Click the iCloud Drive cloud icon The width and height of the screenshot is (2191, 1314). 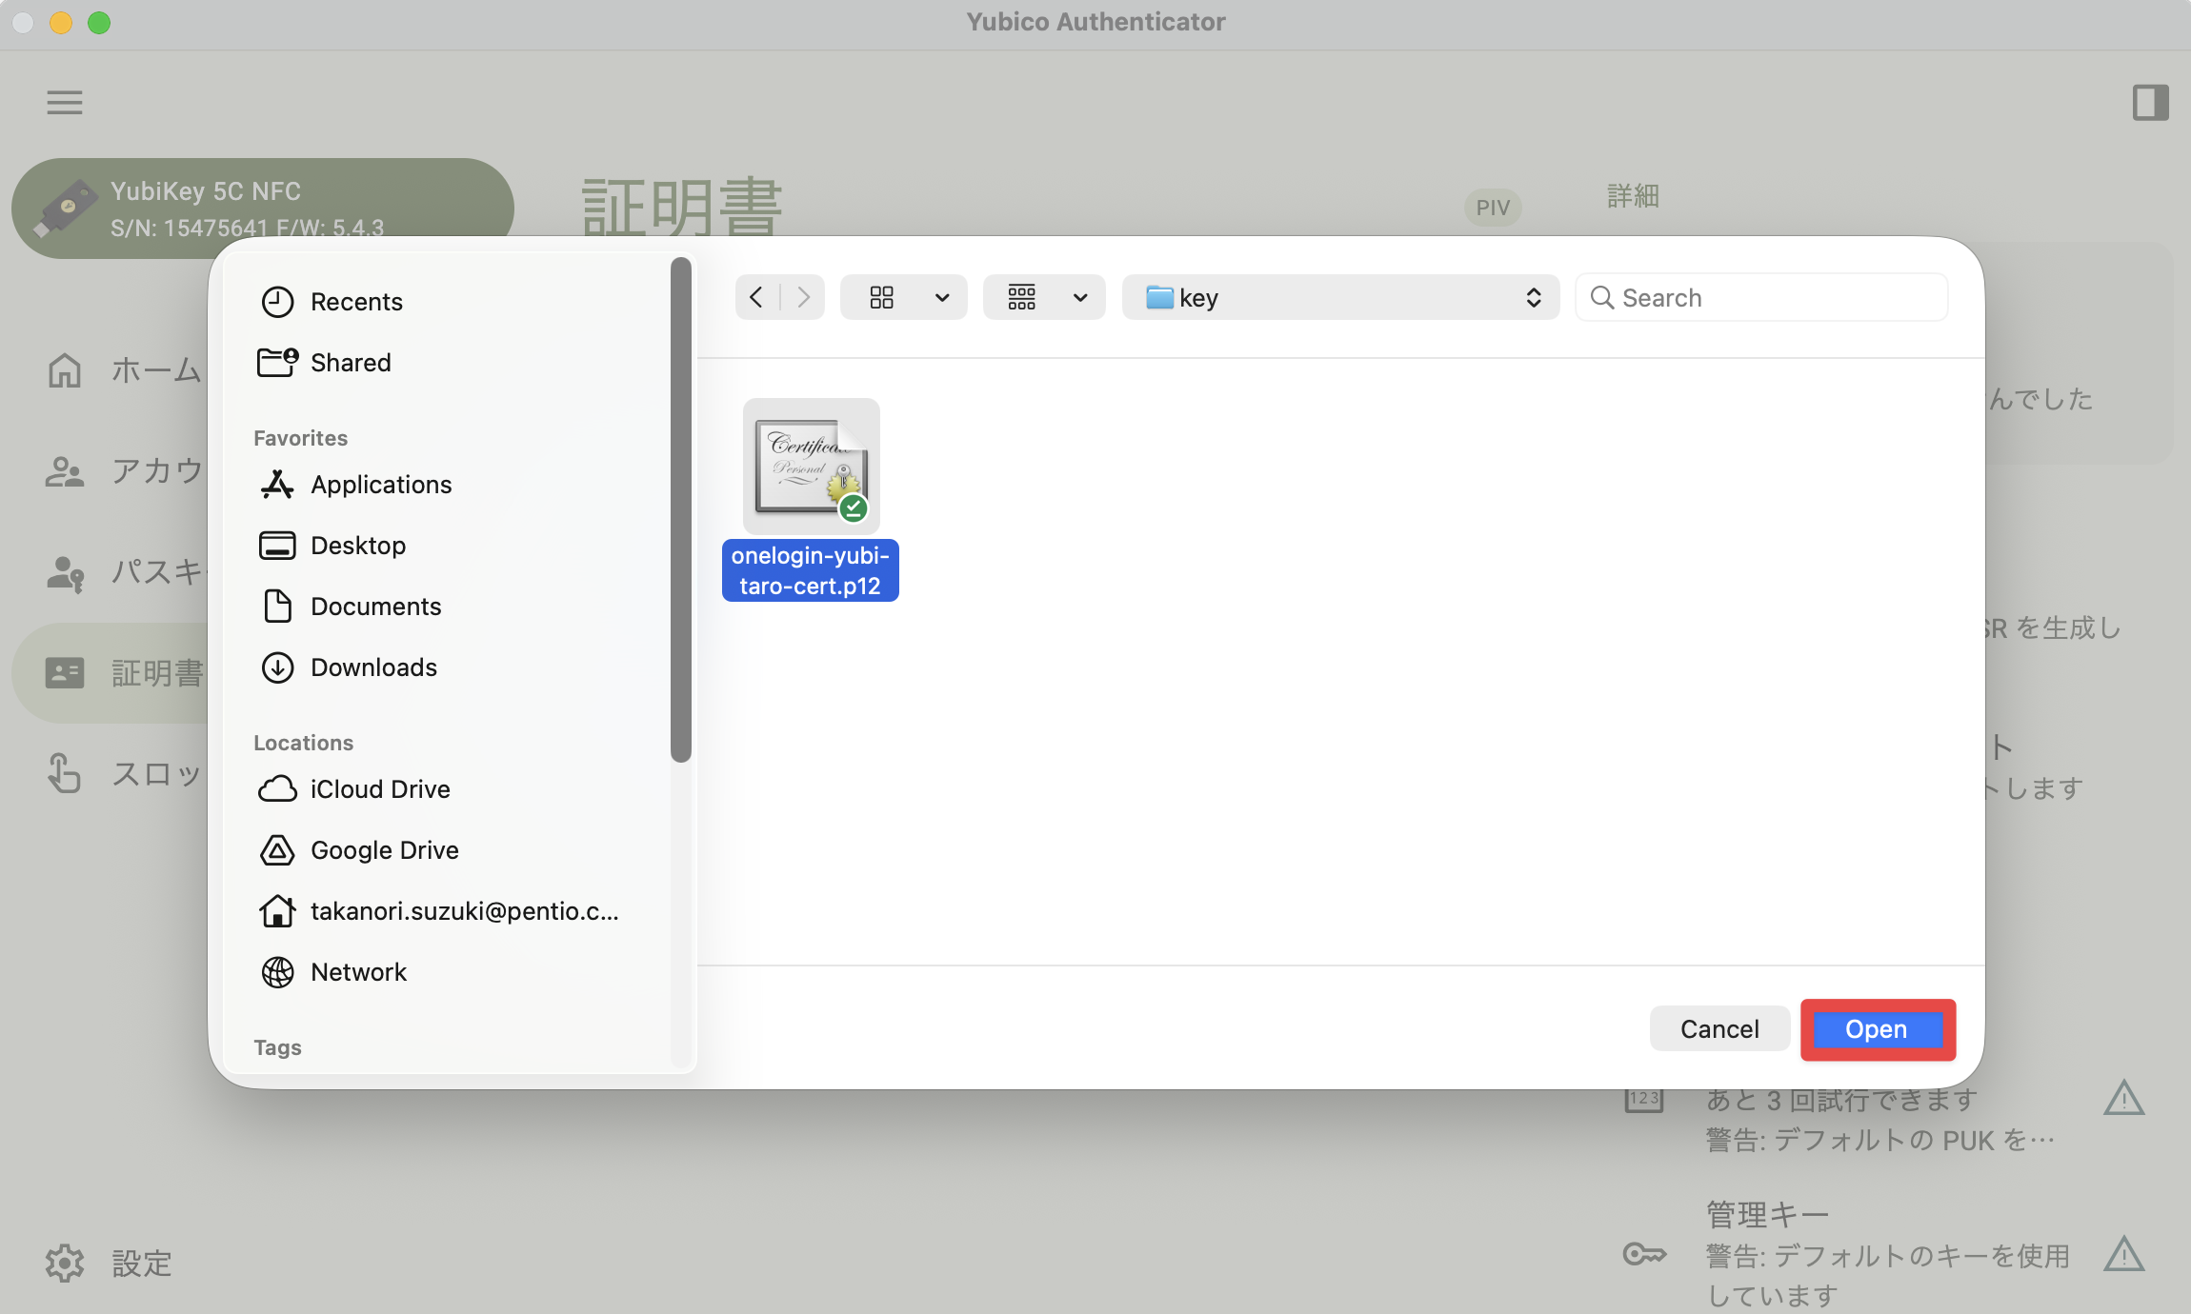point(277,789)
